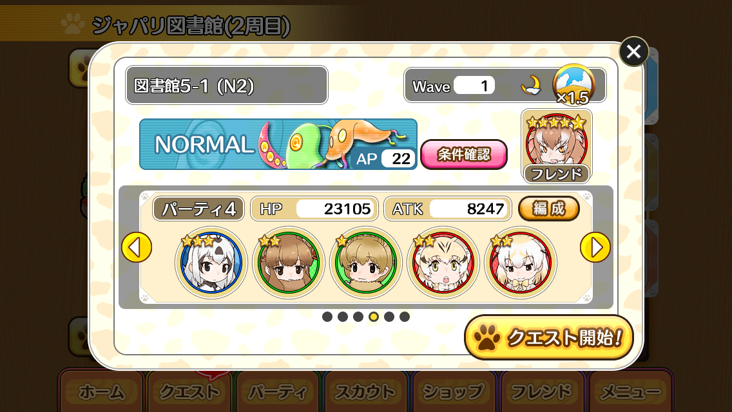Select the last page indicator dot
The width and height of the screenshot is (732, 412).
(405, 317)
